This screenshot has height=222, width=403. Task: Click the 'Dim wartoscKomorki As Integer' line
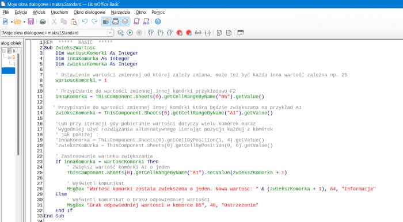97,53
